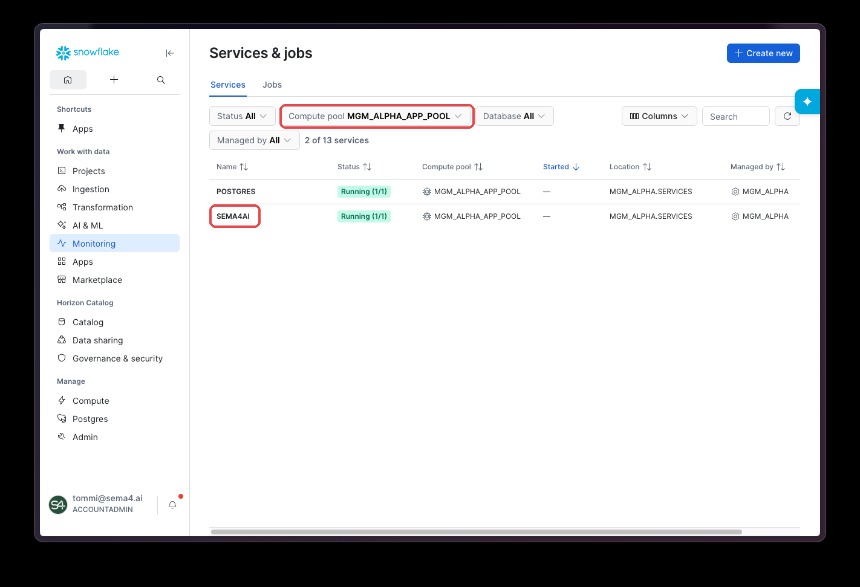The image size is (860, 587).
Task: Click the tommi@sema4.ai account name
Action: coord(108,498)
